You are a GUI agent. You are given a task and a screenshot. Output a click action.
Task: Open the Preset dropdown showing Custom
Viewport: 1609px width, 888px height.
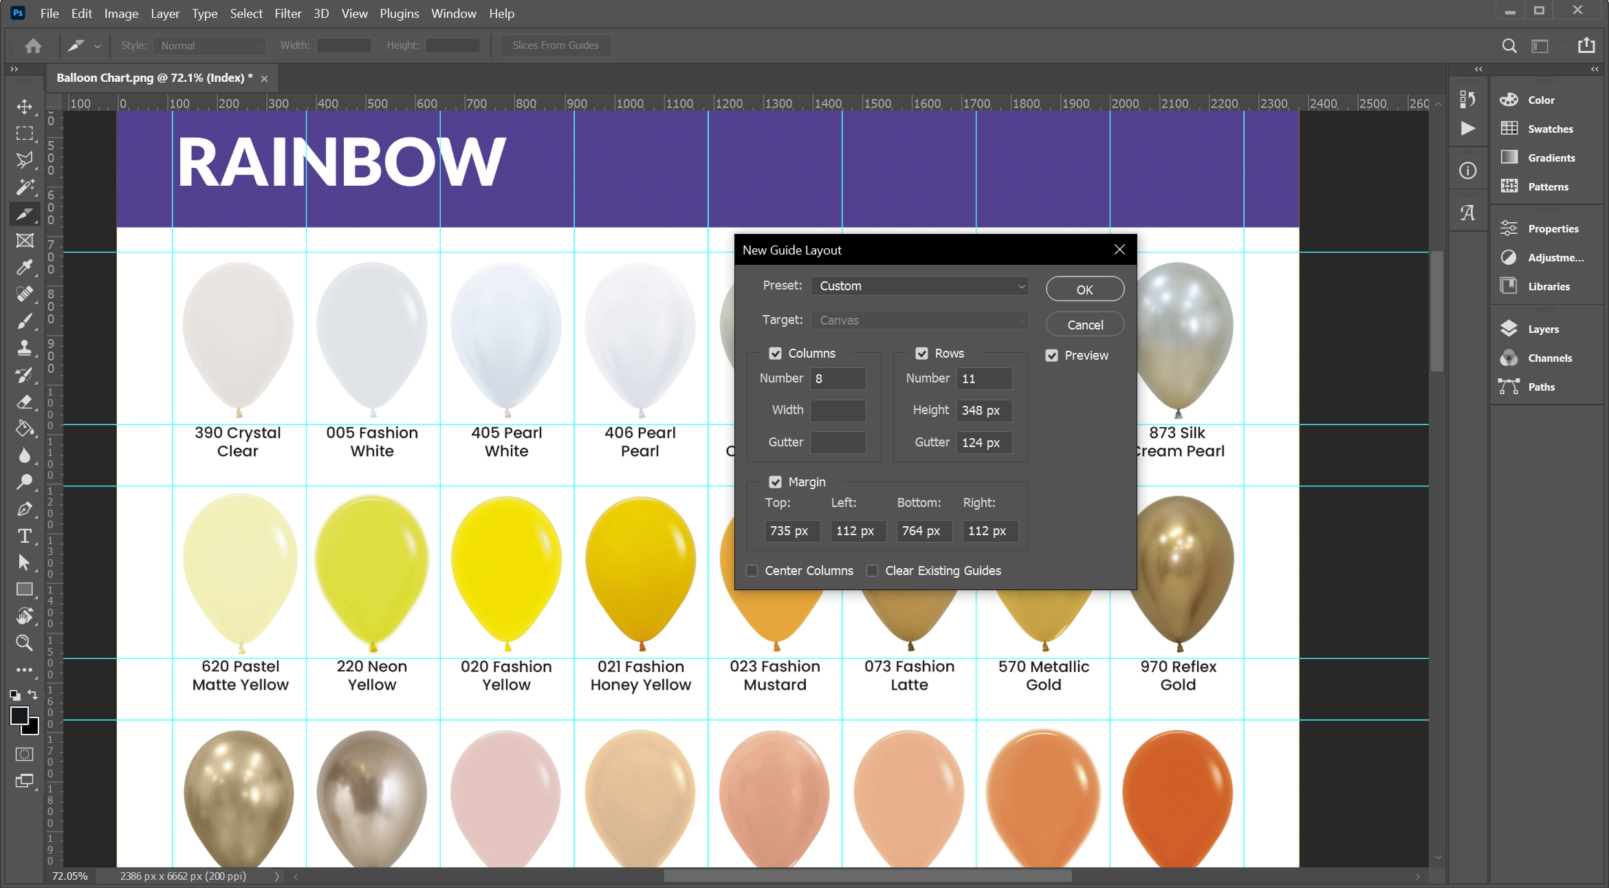(x=919, y=286)
